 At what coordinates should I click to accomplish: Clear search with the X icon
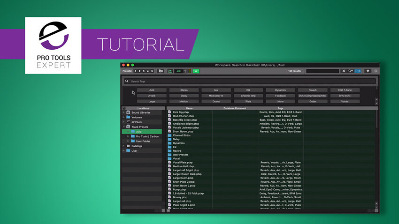(x=344, y=71)
